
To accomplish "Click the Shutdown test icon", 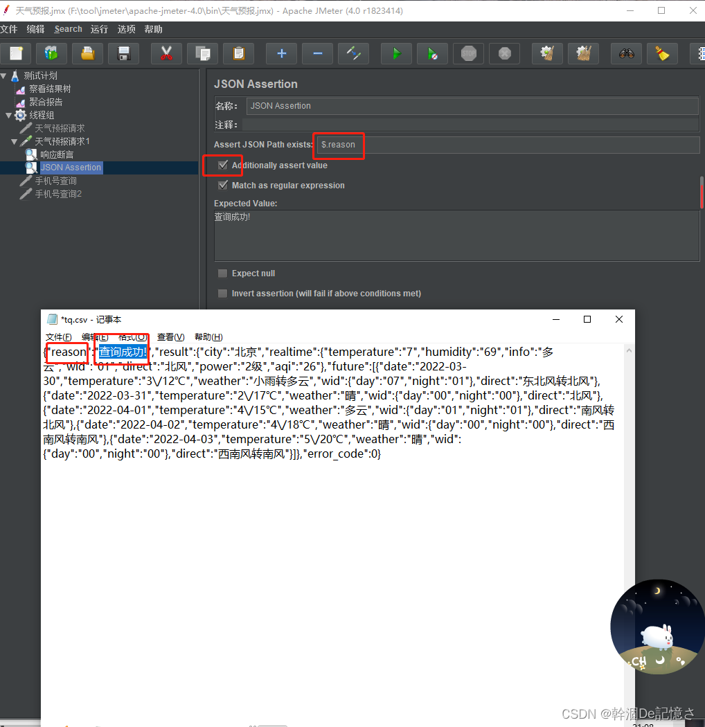I will coord(505,53).
